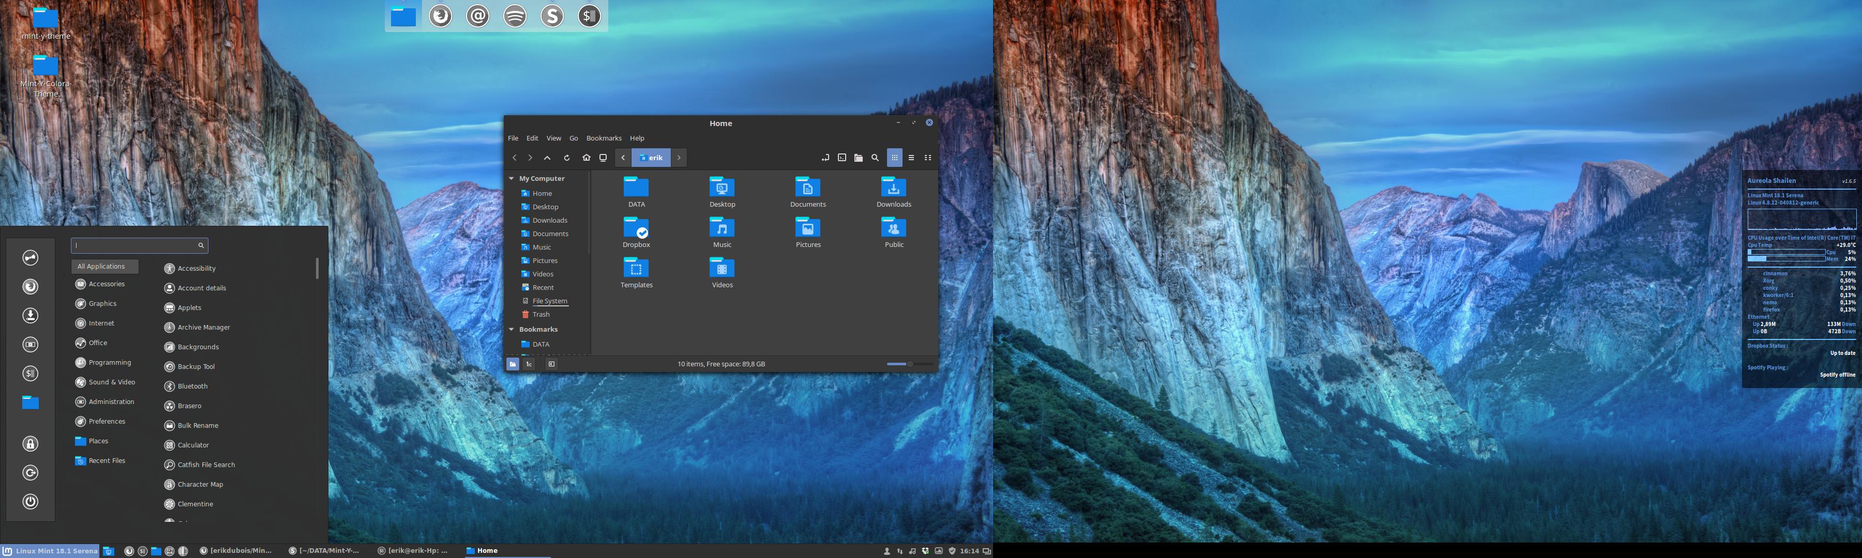The height and width of the screenshot is (558, 1862).
Task: Open the View menu
Action: point(553,138)
